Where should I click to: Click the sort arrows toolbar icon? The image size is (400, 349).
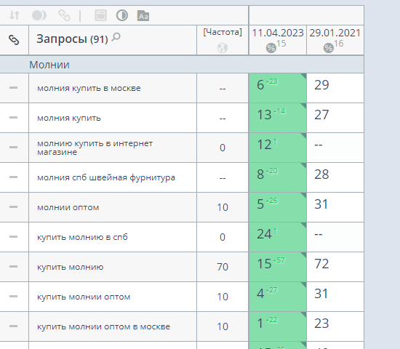click(x=15, y=15)
